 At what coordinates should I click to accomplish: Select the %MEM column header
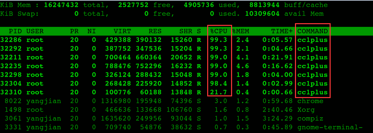[240, 31]
